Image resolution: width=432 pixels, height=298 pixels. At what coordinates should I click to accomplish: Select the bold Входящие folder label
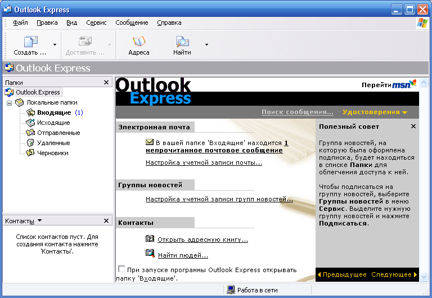tap(54, 112)
